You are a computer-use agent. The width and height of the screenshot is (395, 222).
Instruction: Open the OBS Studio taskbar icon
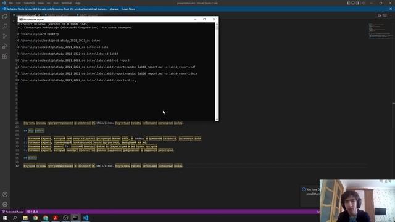(x=65, y=218)
